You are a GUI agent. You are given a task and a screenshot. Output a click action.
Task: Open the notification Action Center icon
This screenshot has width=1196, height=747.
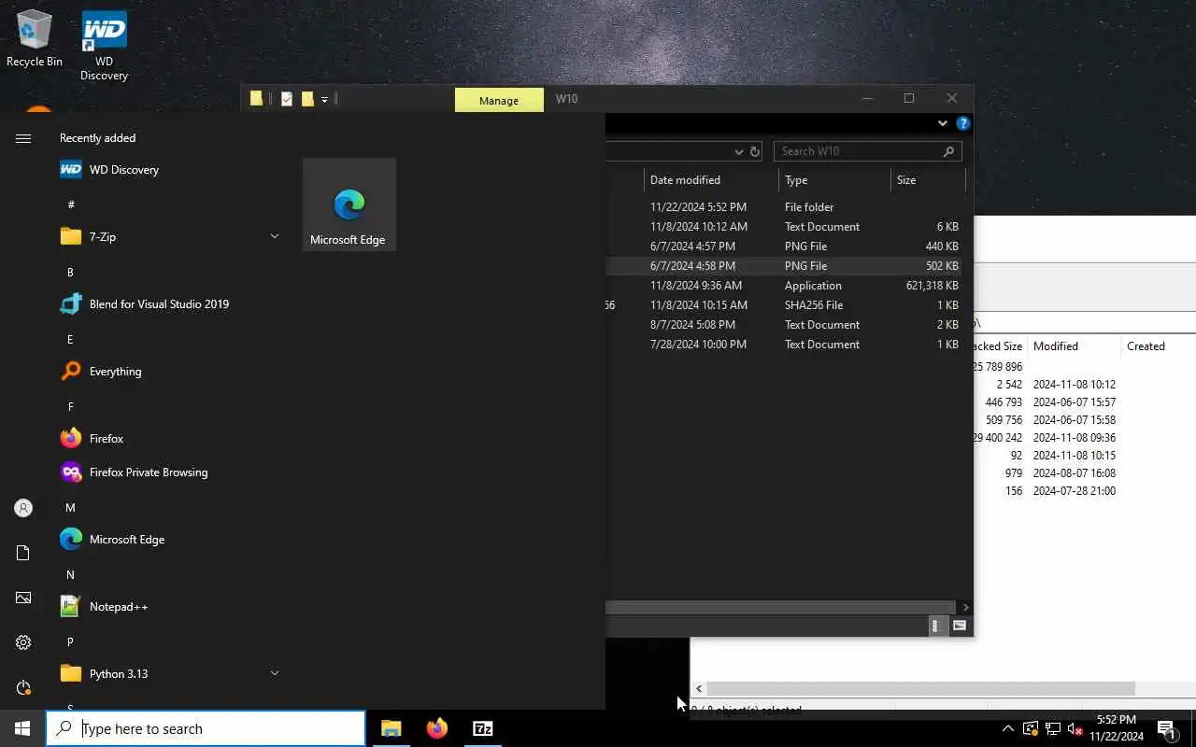point(1166,729)
